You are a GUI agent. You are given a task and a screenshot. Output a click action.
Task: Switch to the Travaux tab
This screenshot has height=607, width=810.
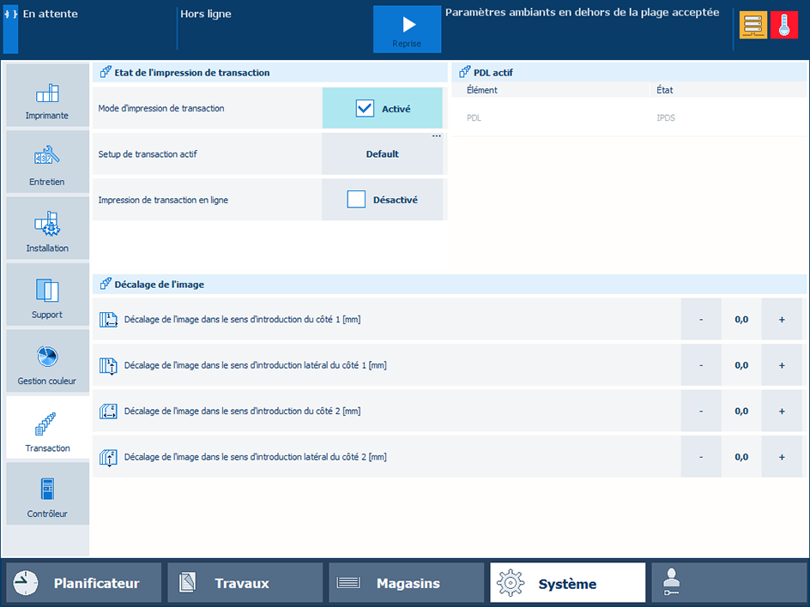click(x=245, y=583)
